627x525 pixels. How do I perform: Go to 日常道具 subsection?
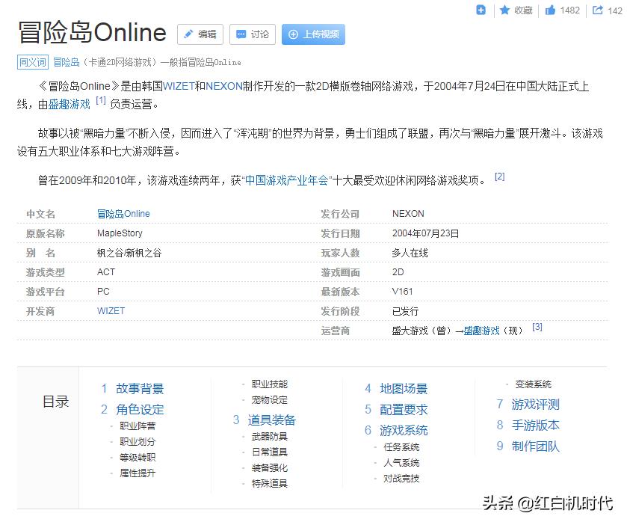tap(270, 452)
